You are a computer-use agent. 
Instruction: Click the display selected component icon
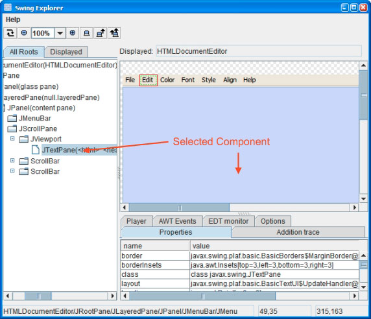click(x=87, y=33)
